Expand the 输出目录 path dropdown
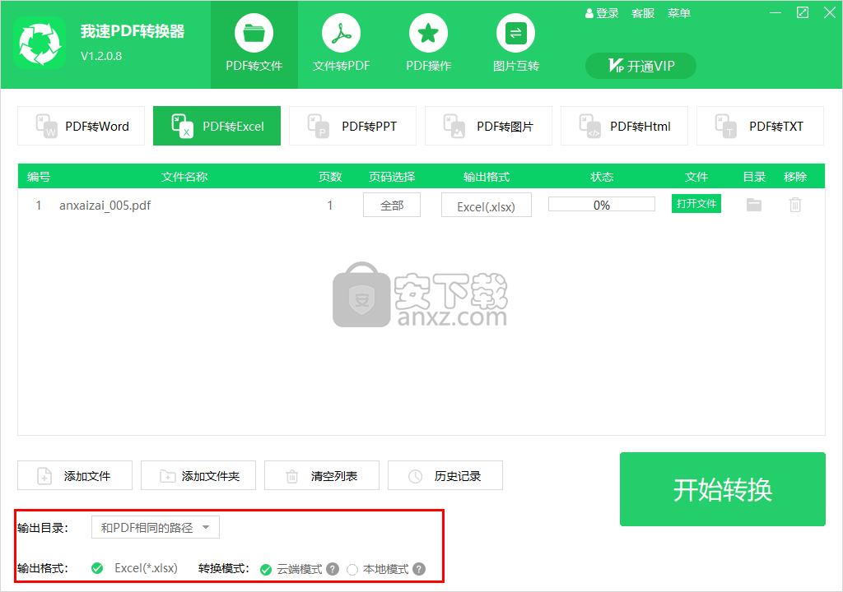The height and width of the screenshot is (592, 843). pyautogui.click(x=156, y=528)
